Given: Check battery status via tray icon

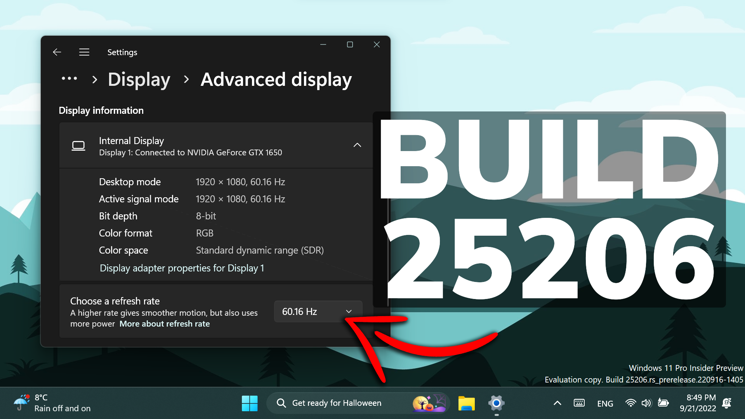Looking at the screenshot, I should pos(663,403).
